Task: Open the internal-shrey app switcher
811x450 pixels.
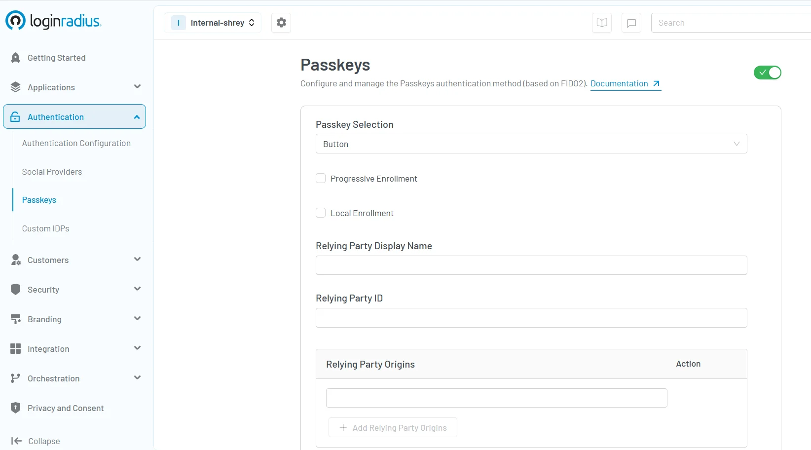Action: point(213,23)
